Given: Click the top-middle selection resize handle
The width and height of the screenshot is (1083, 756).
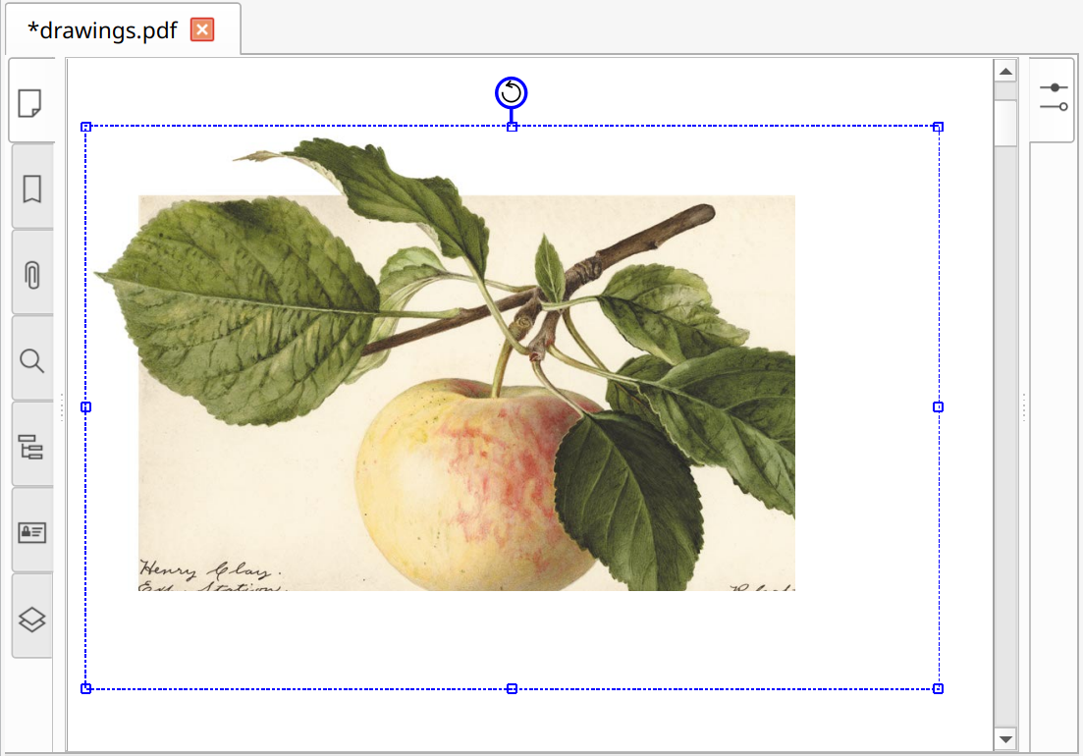Looking at the screenshot, I should [512, 127].
